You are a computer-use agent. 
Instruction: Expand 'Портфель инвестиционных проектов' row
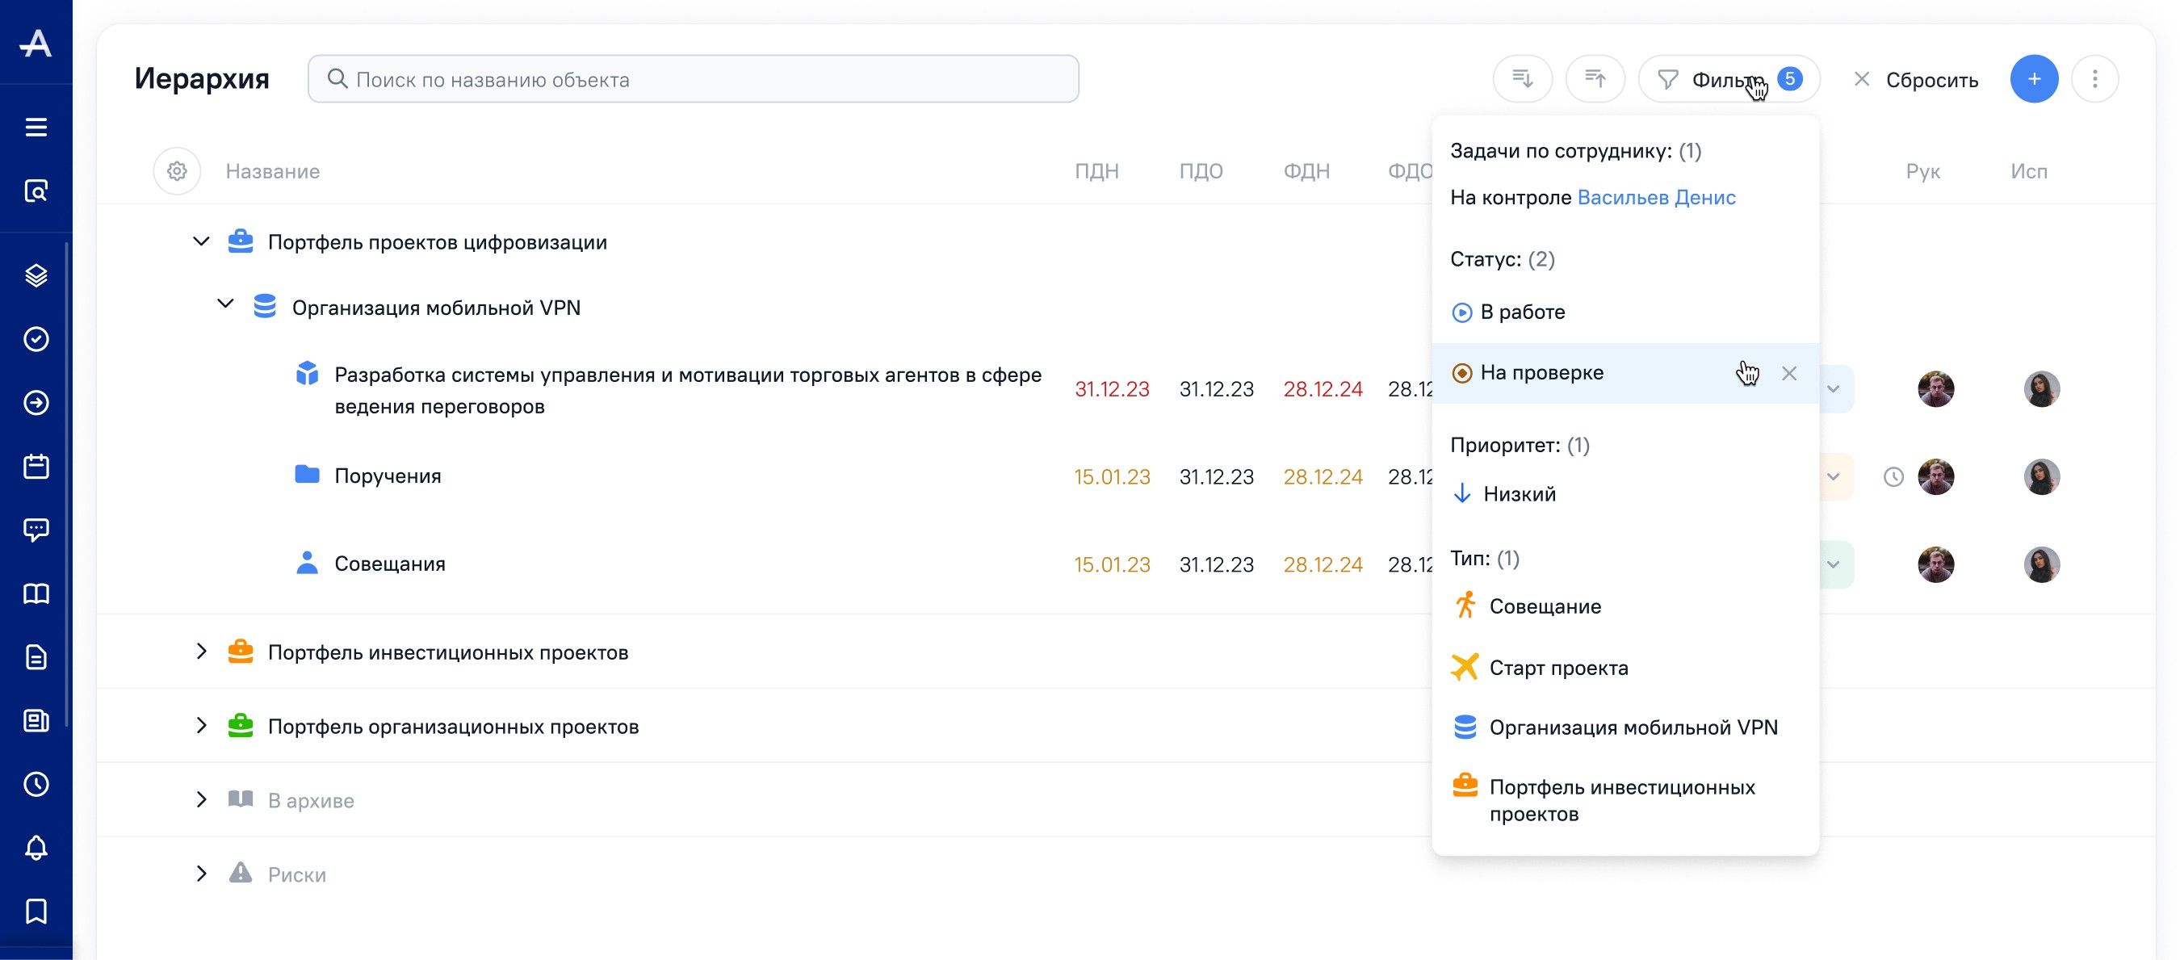(200, 652)
